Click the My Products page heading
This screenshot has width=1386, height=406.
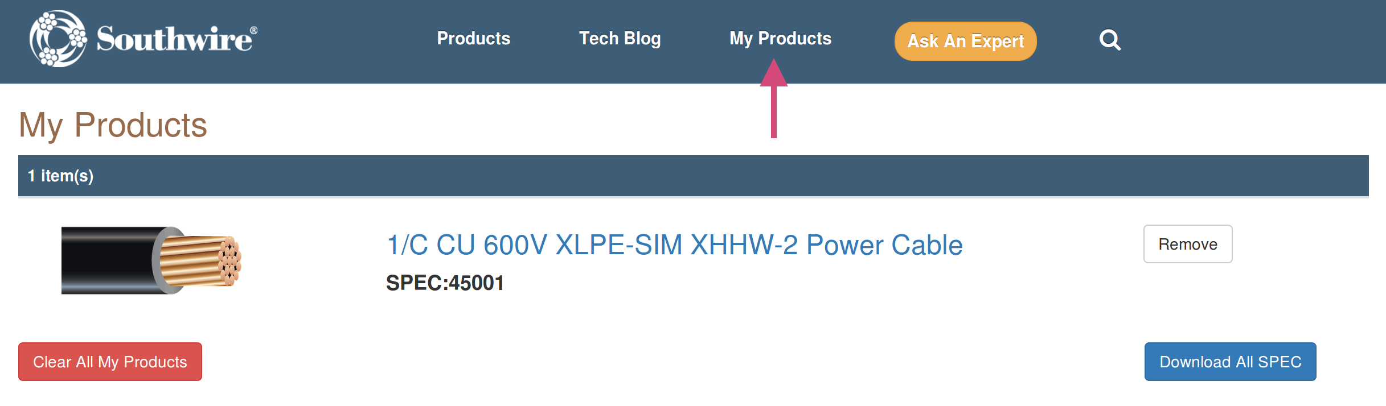[113, 125]
